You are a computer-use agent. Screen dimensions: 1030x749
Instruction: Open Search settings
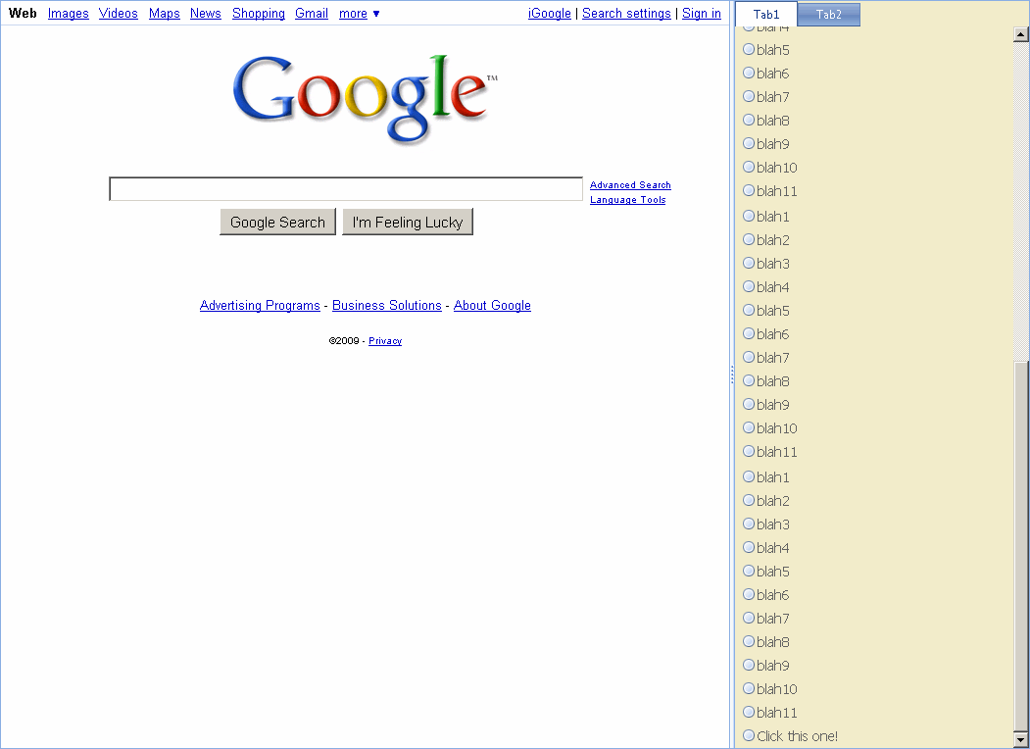626,13
